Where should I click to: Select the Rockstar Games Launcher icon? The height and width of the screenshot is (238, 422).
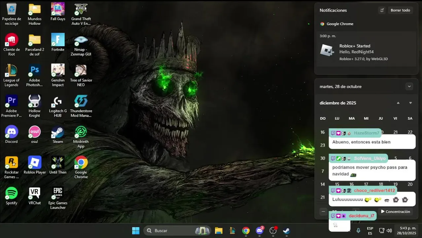tap(12, 168)
